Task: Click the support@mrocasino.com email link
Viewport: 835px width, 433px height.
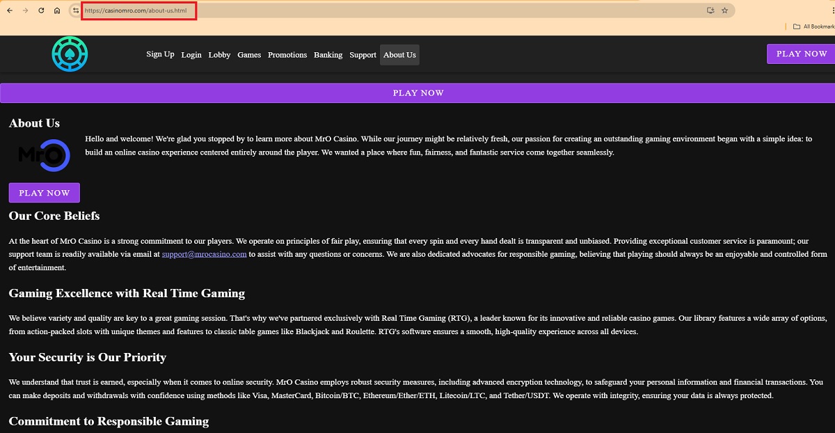Action: pyautogui.click(x=204, y=254)
